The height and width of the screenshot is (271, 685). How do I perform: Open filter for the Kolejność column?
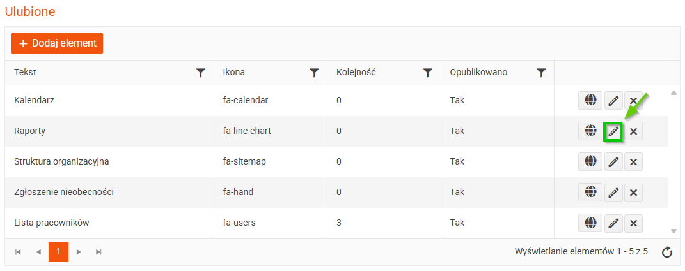[428, 73]
